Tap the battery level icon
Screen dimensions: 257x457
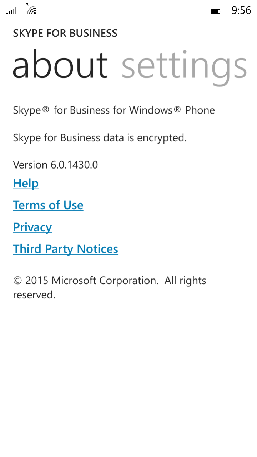pyautogui.click(x=215, y=11)
